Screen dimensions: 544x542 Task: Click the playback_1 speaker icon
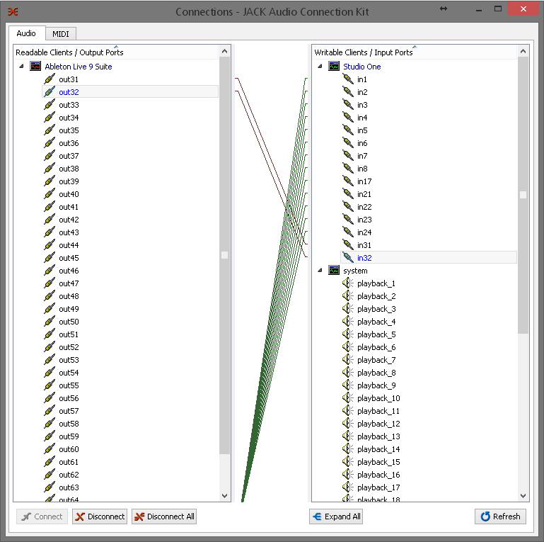point(347,283)
